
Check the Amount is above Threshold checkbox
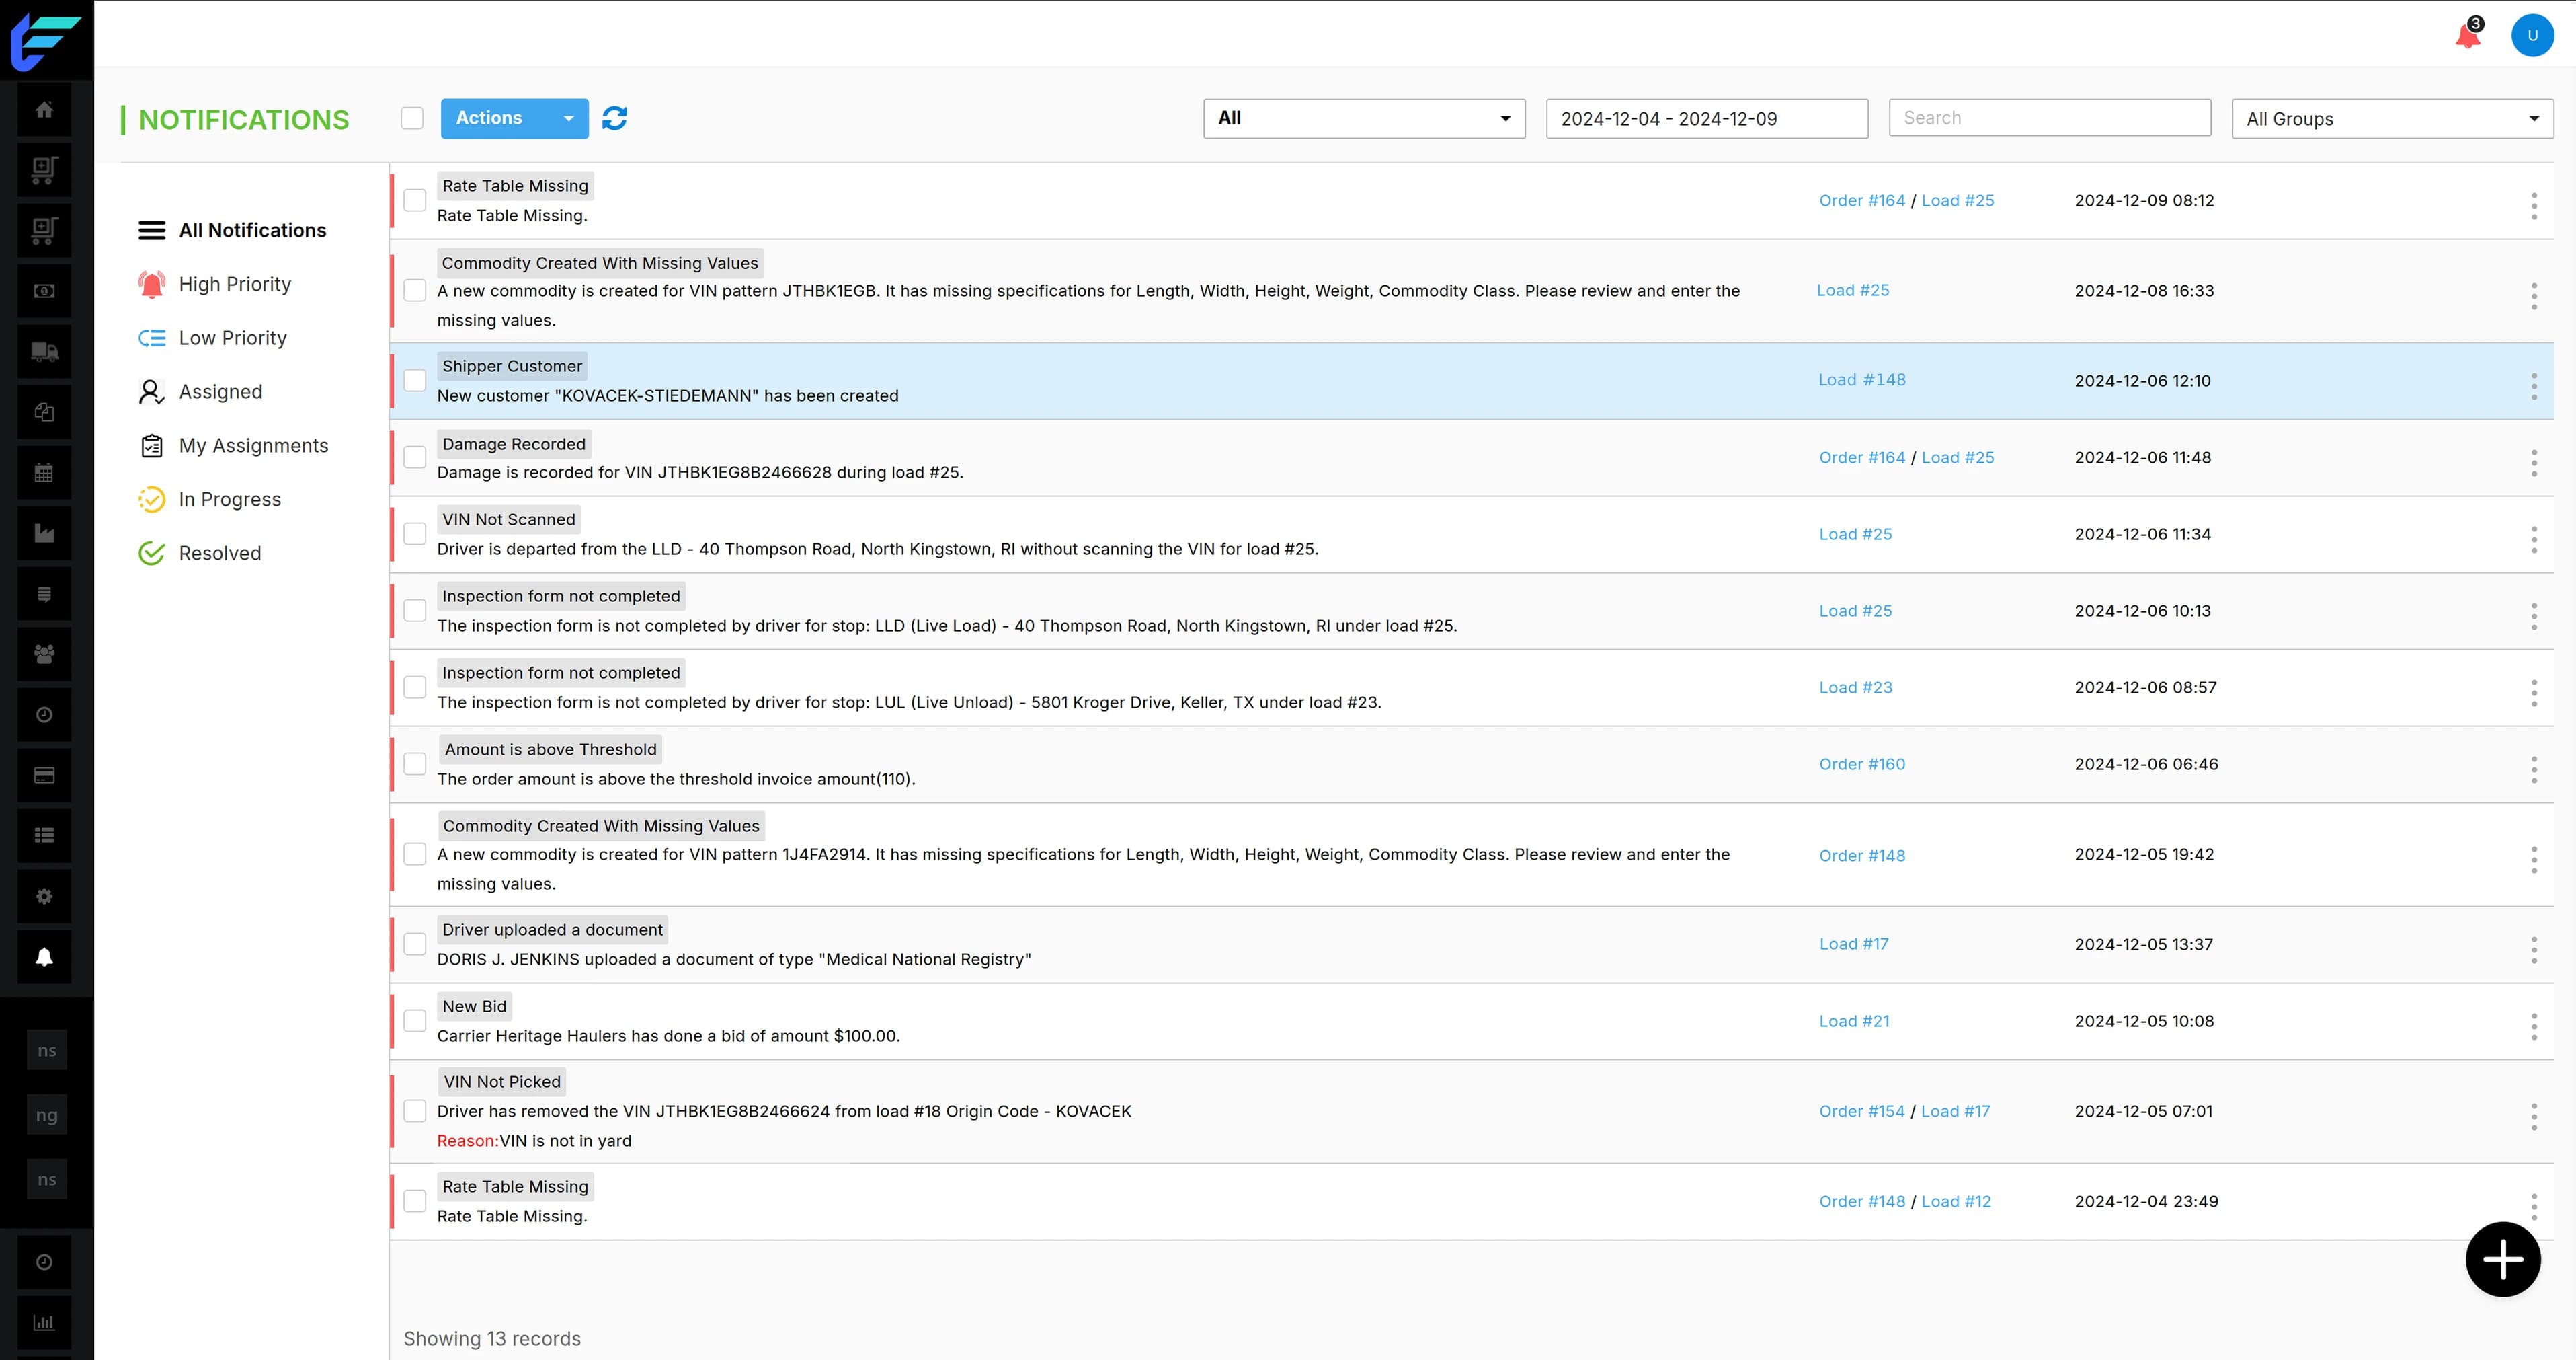point(415,763)
